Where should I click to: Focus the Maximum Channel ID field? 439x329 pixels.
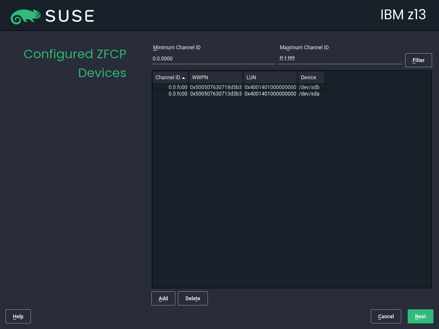click(x=340, y=59)
